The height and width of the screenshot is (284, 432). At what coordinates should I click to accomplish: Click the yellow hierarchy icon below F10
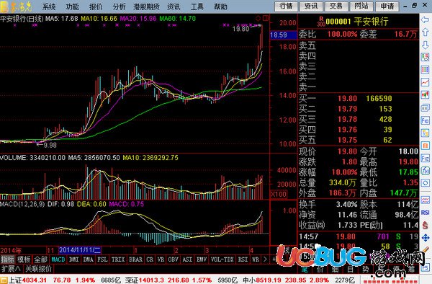[x=425, y=133]
